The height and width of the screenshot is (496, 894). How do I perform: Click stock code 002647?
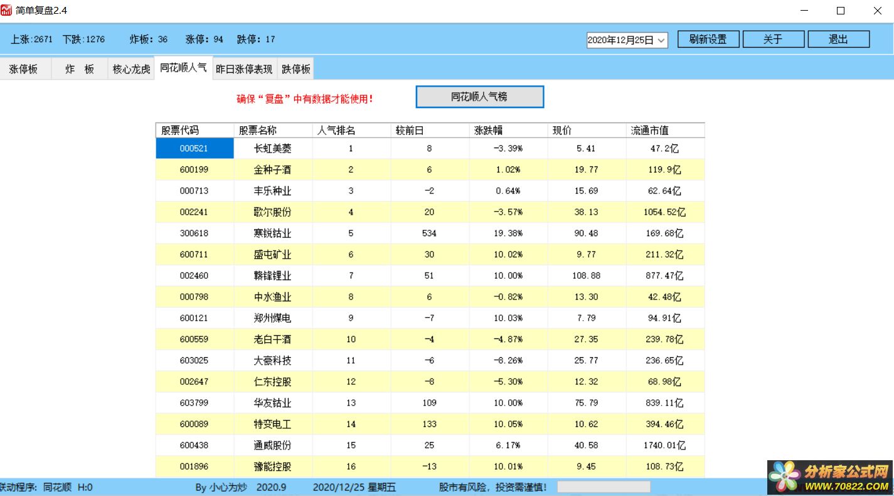194,382
